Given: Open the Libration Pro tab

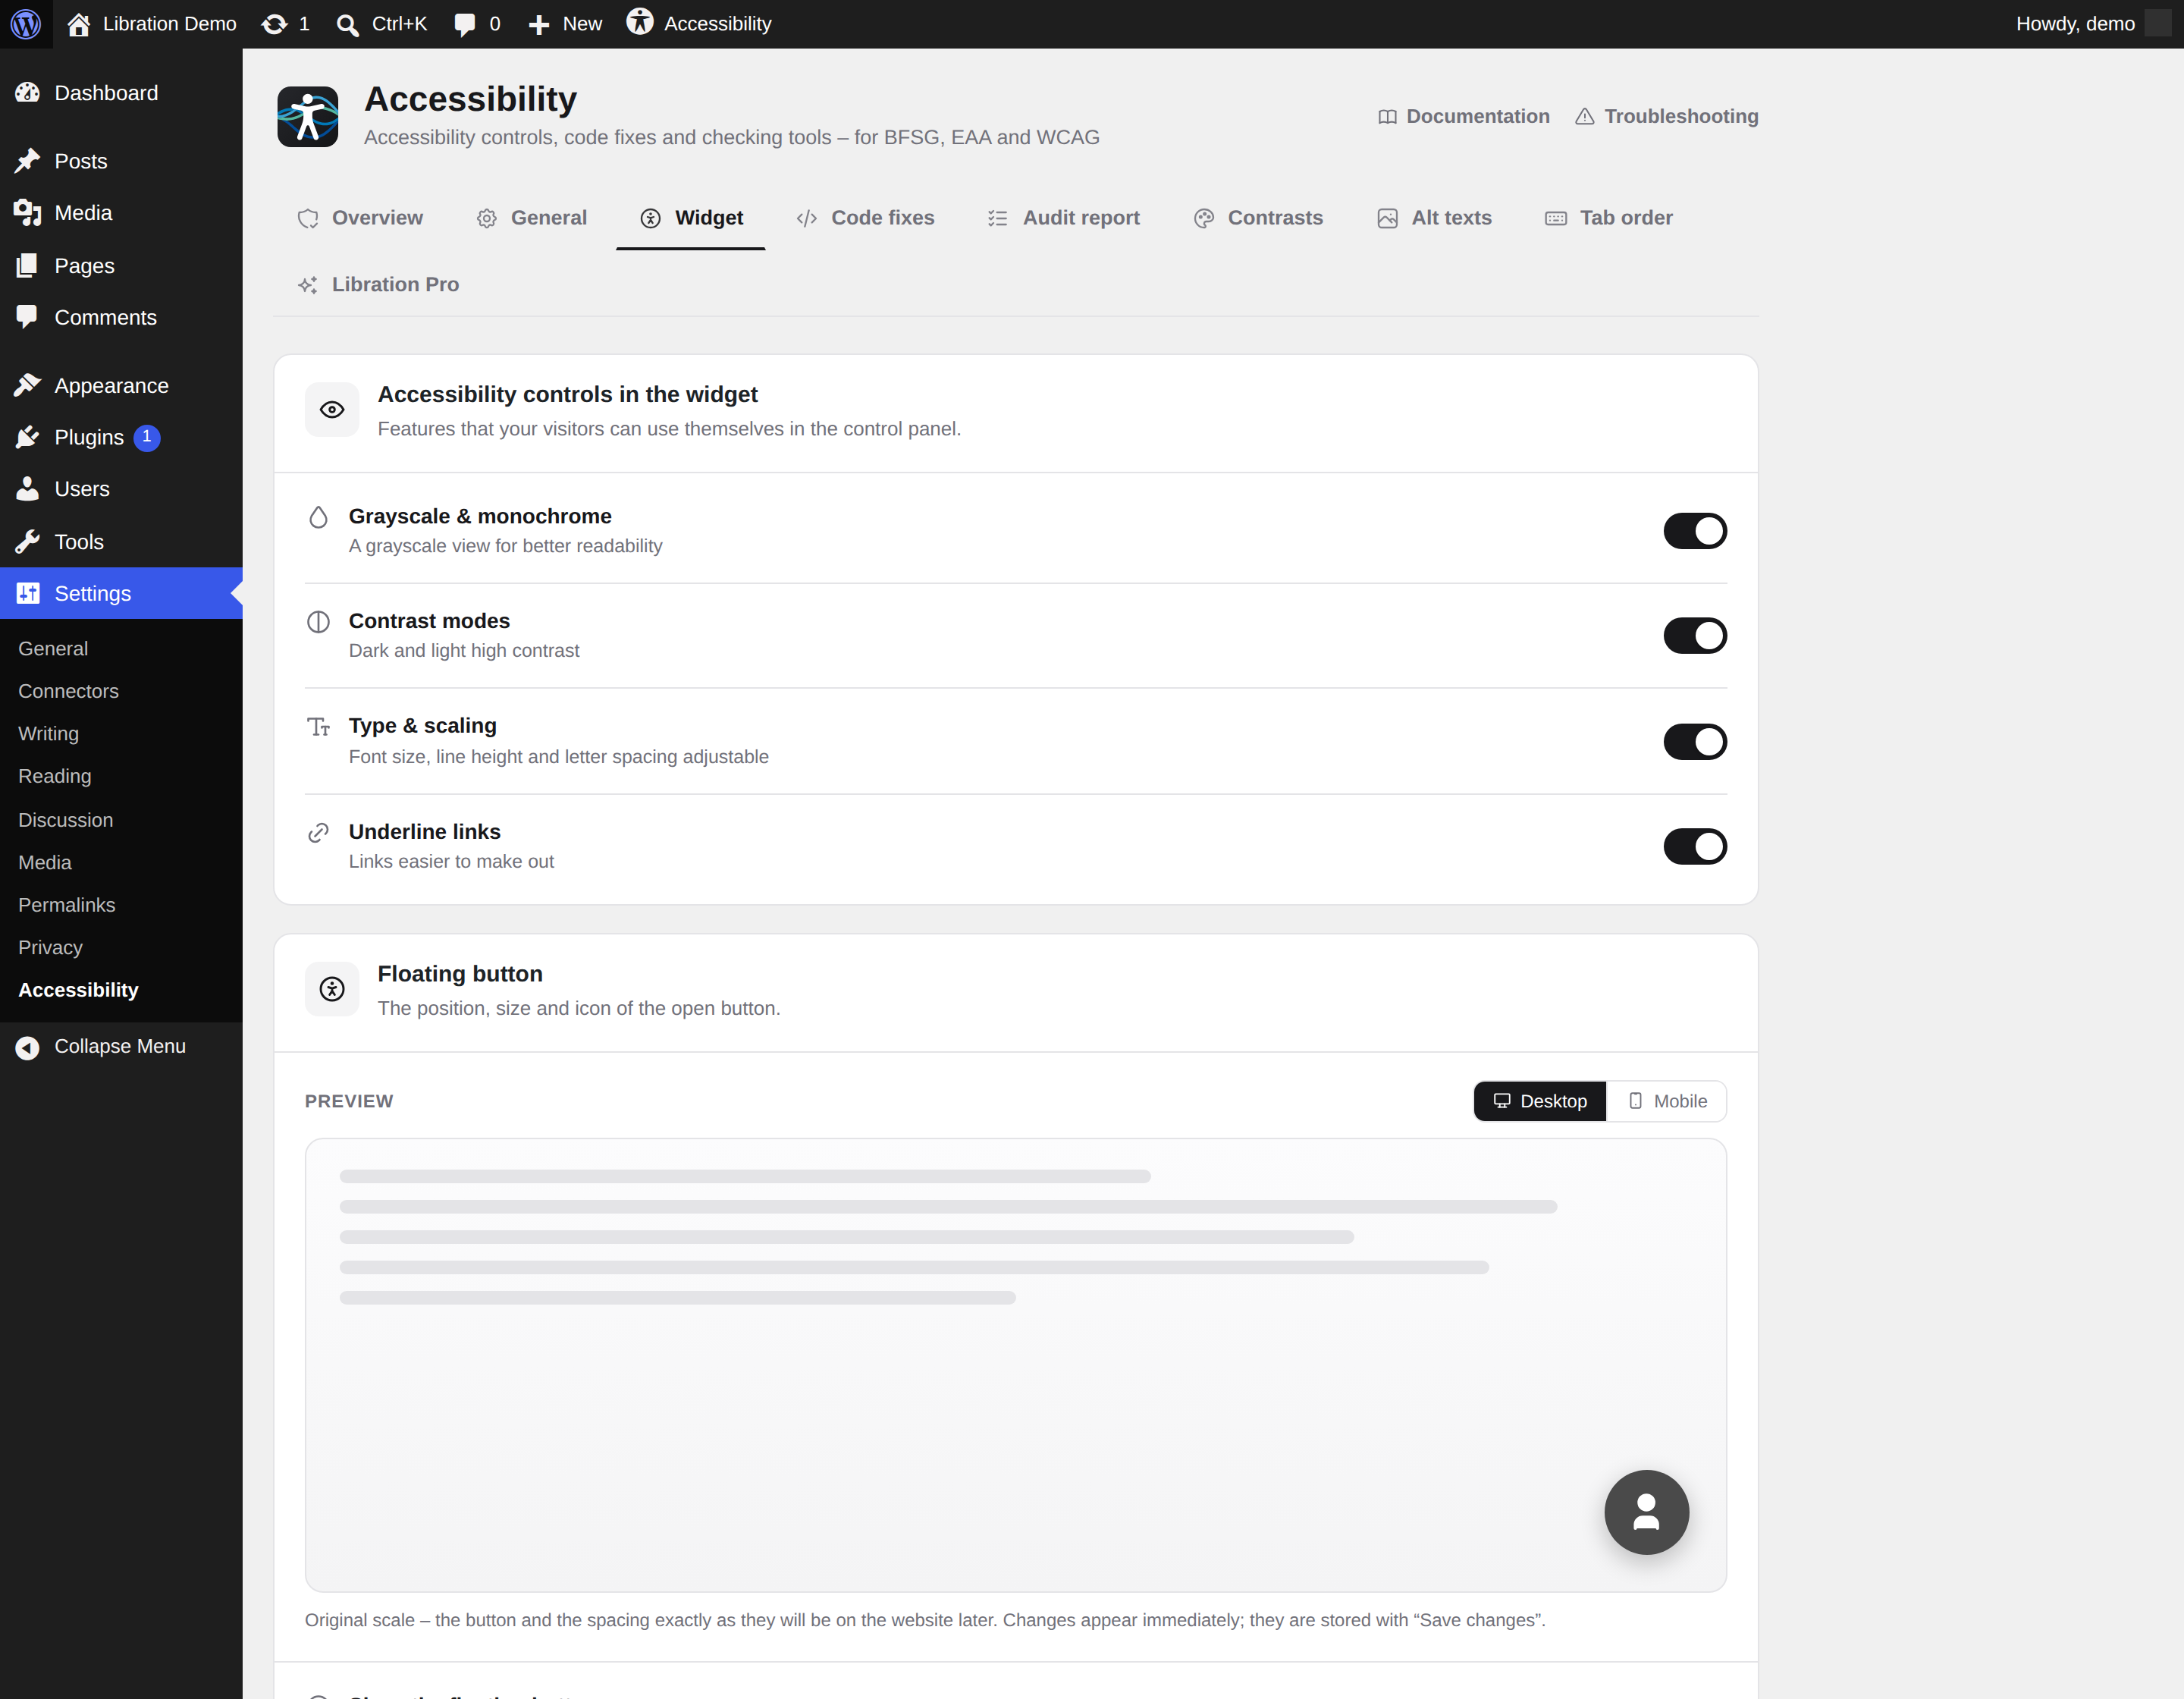Looking at the screenshot, I should click(378, 285).
